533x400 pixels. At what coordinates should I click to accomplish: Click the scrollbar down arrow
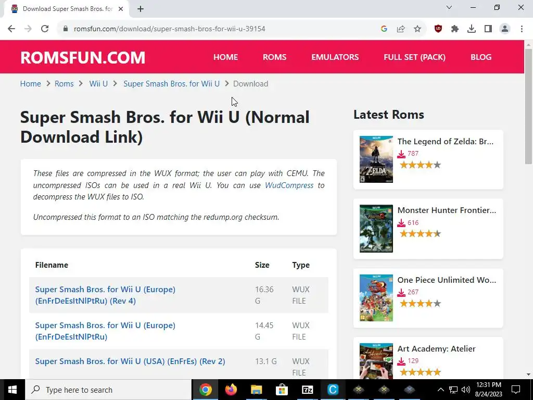pyautogui.click(x=529, y=374)
